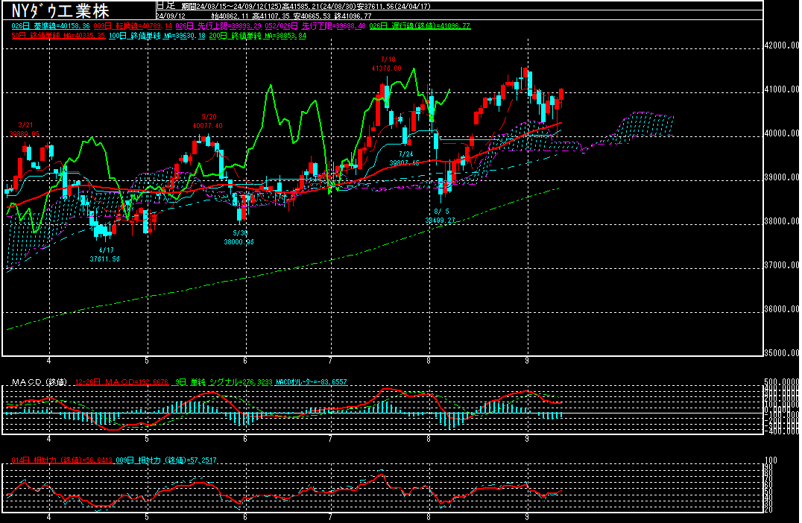
Task: Click the 5/20 high annotation 40077.40
Action: (x=208, y=121)
